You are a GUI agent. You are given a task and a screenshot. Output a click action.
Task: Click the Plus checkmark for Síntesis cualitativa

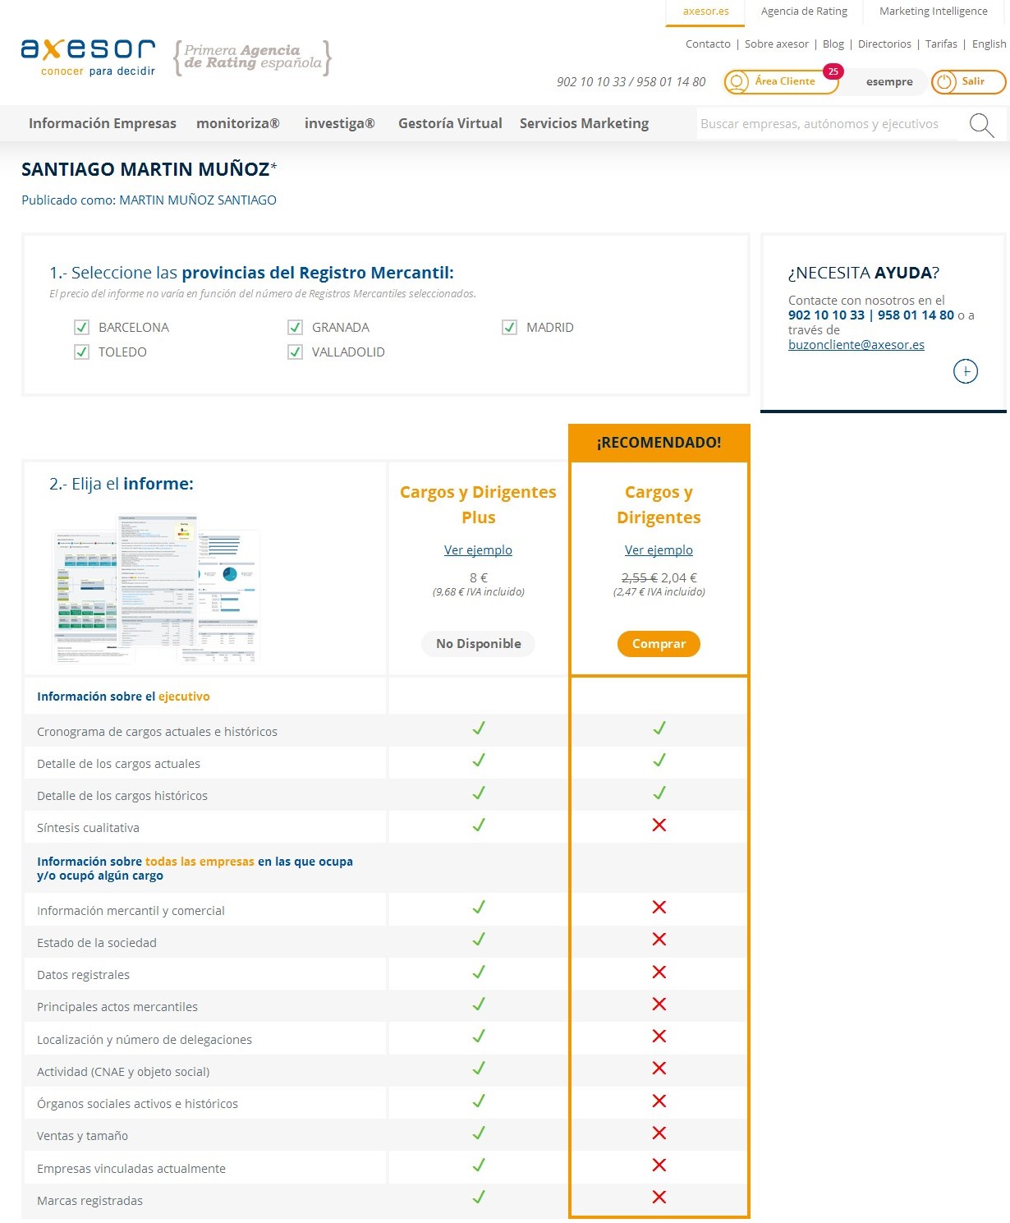click(479, 825)
